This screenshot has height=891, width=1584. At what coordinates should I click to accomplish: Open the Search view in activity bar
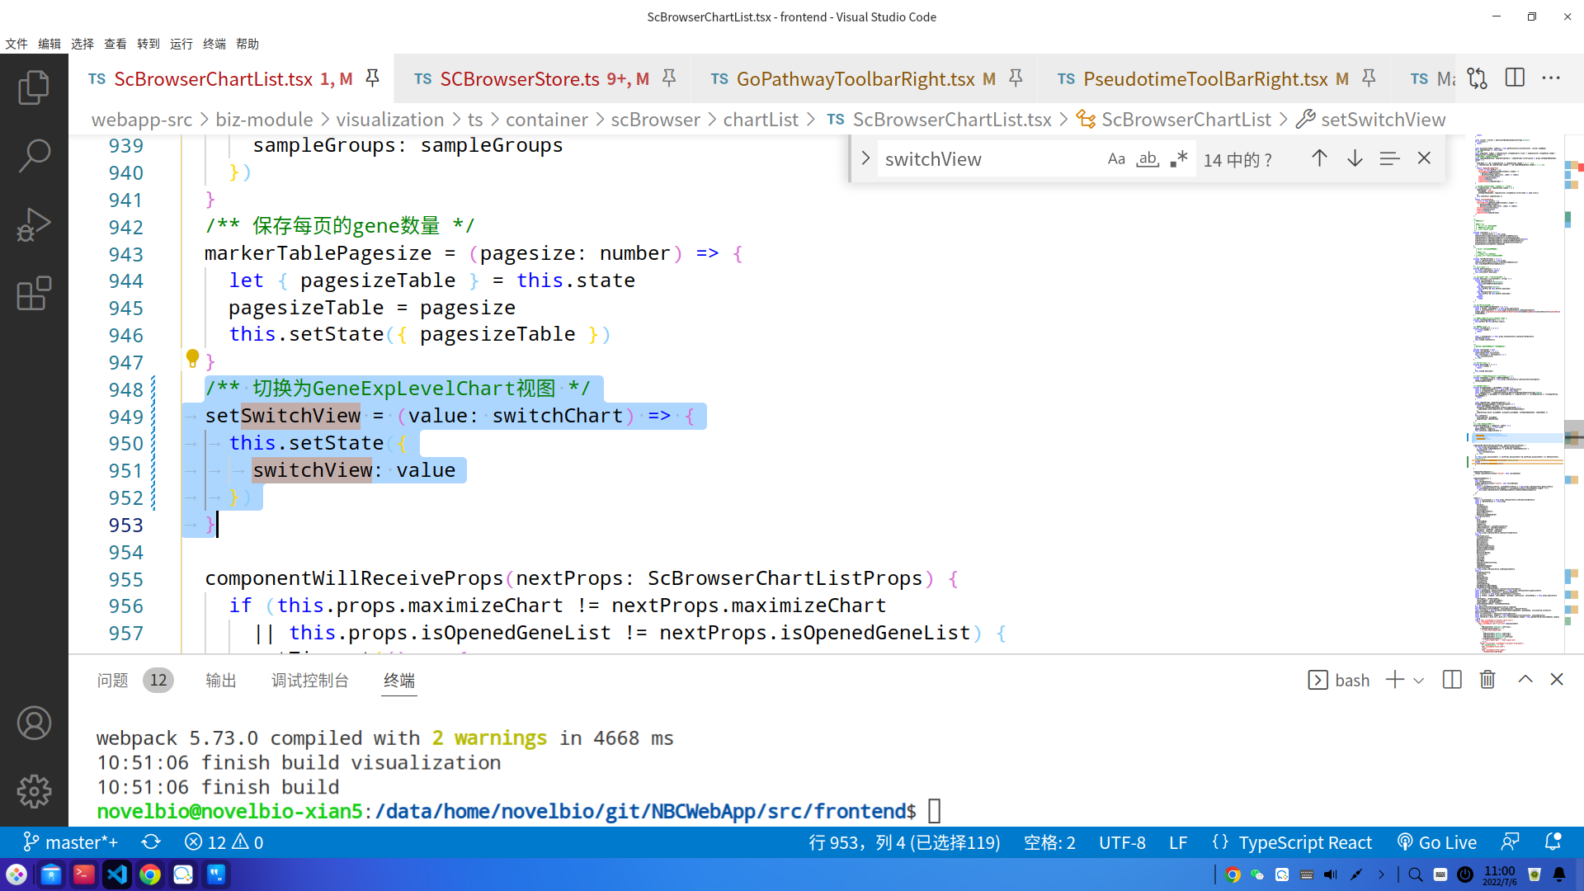click(34, 155)
